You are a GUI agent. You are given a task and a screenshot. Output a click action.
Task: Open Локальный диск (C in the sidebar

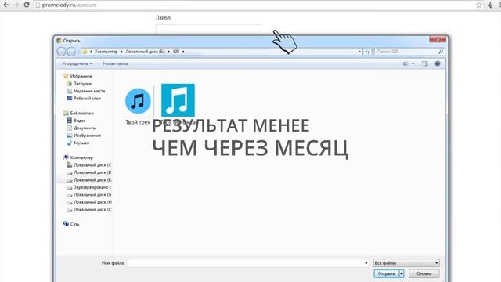92,165
